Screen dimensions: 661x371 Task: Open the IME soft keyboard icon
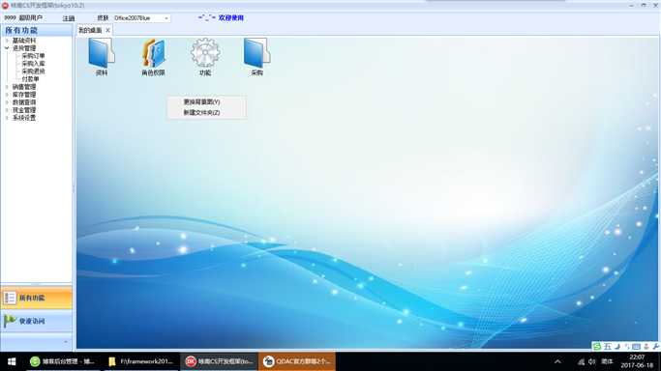(637, 347)
